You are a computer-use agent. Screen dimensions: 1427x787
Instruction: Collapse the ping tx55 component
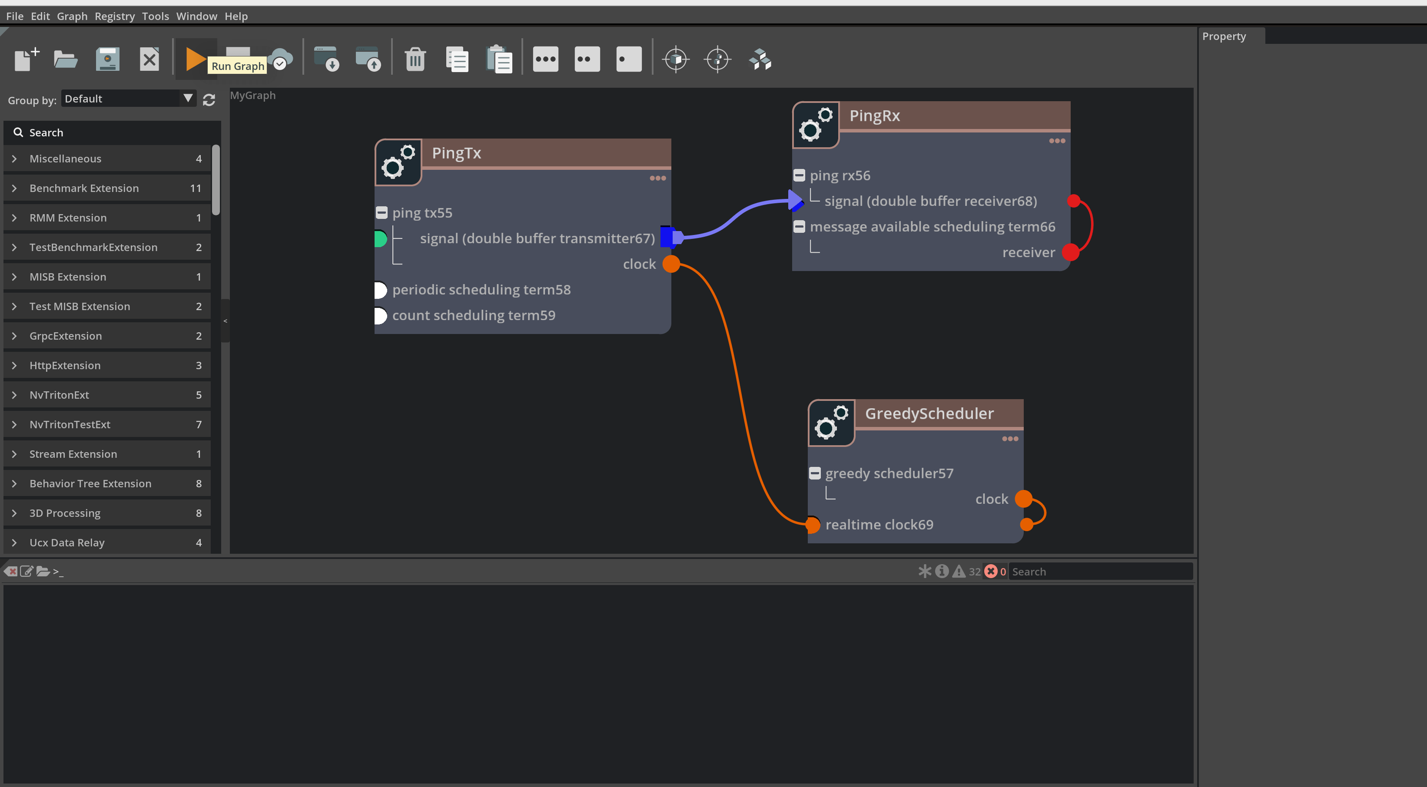[382, 213]
